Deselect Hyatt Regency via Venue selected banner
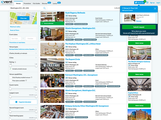 pos(52,23)
